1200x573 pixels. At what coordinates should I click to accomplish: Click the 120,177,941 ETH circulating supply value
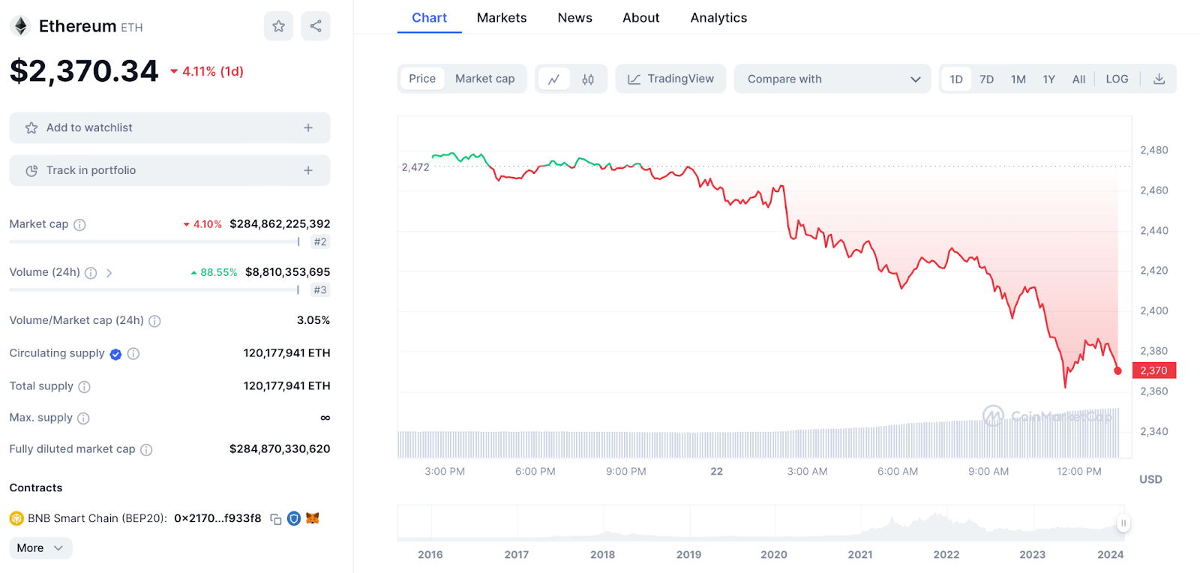286,353
